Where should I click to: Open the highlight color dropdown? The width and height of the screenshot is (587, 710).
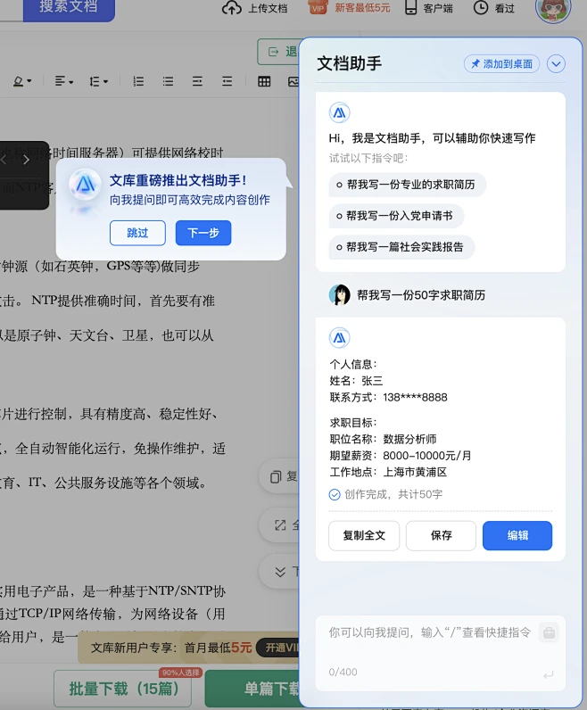pos(22,81)
